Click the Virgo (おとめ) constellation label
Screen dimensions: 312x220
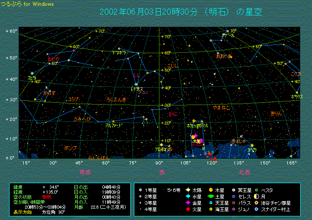[x=53, y=60]
